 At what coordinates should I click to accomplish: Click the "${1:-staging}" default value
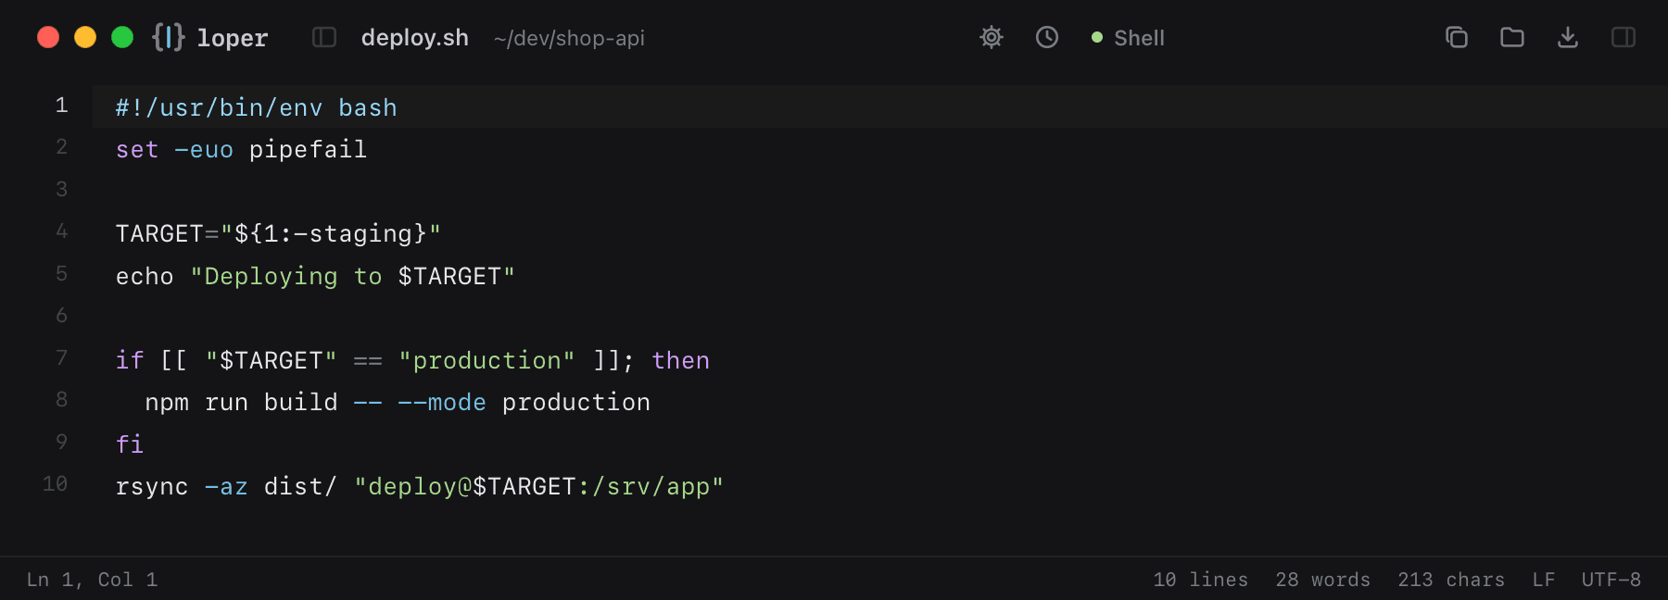click(x=331, y=233)
